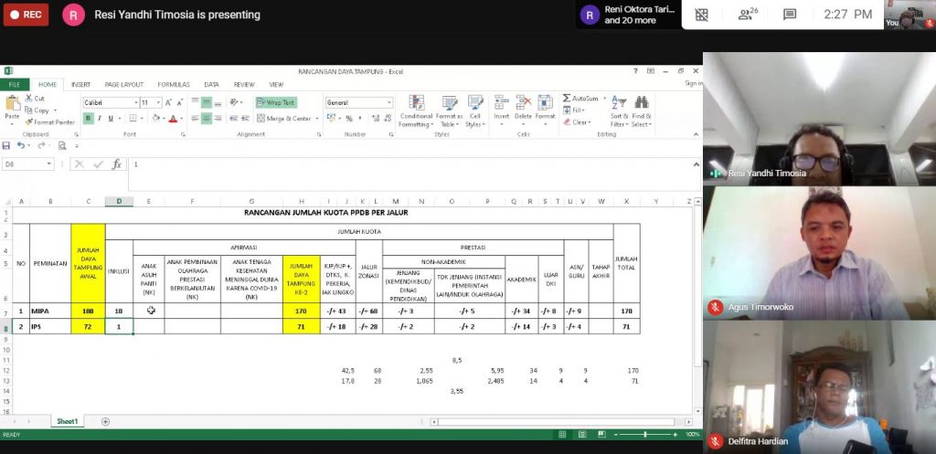
Task: Click the Save icon in quick access toolbar
Action: point(6,145)
